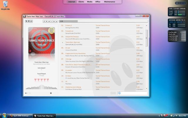Rate track with second heart
188x118 pixels.
click(38, 80)
